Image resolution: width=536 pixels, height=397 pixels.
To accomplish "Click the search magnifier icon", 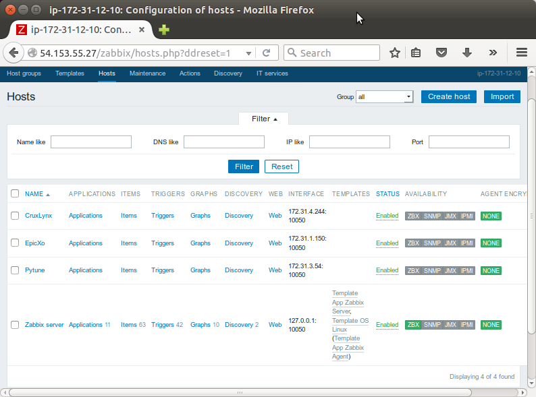I will (292, 53).
